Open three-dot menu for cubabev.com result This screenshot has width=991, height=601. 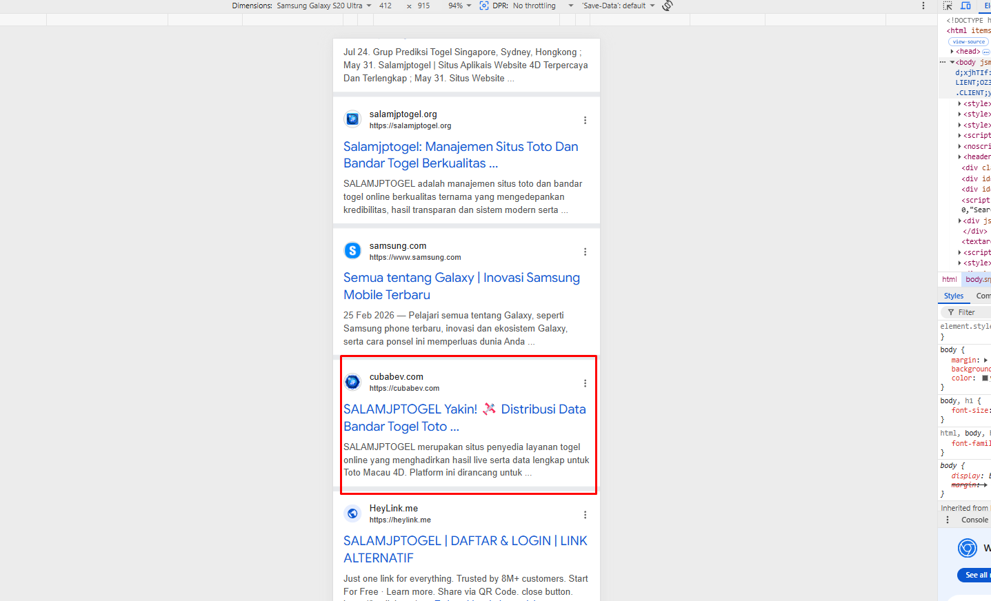pyautogui.click(x=585, y=383)
